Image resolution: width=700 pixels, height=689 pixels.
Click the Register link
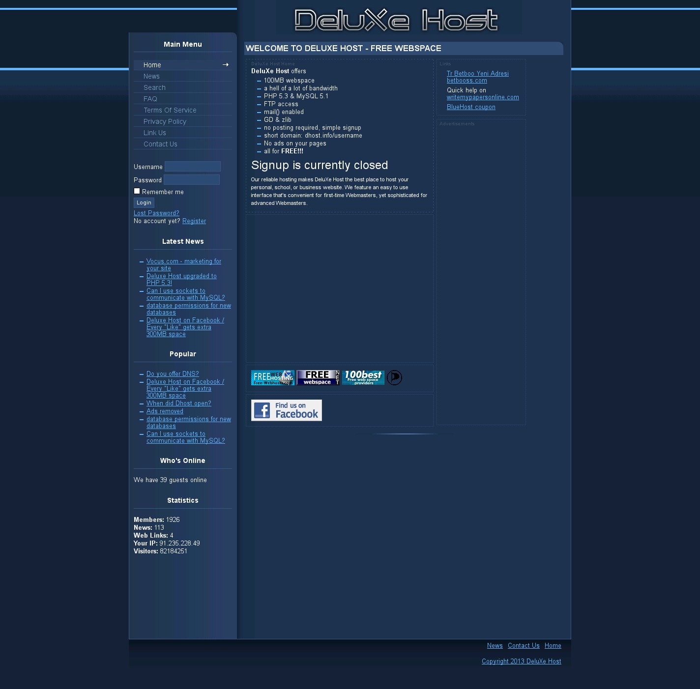click(x=194, y=221)
